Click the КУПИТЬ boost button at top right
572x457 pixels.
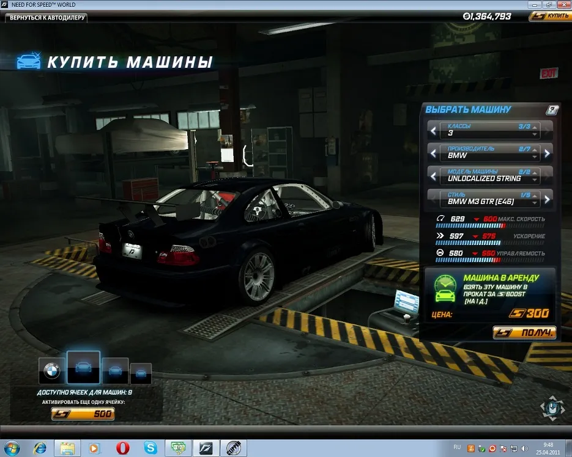click(x=550, y=16)
